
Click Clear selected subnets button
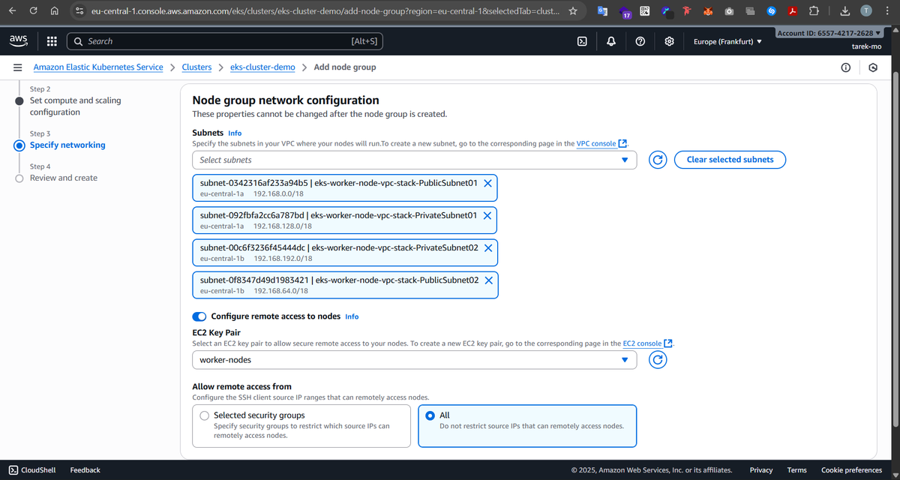point(730,160)
